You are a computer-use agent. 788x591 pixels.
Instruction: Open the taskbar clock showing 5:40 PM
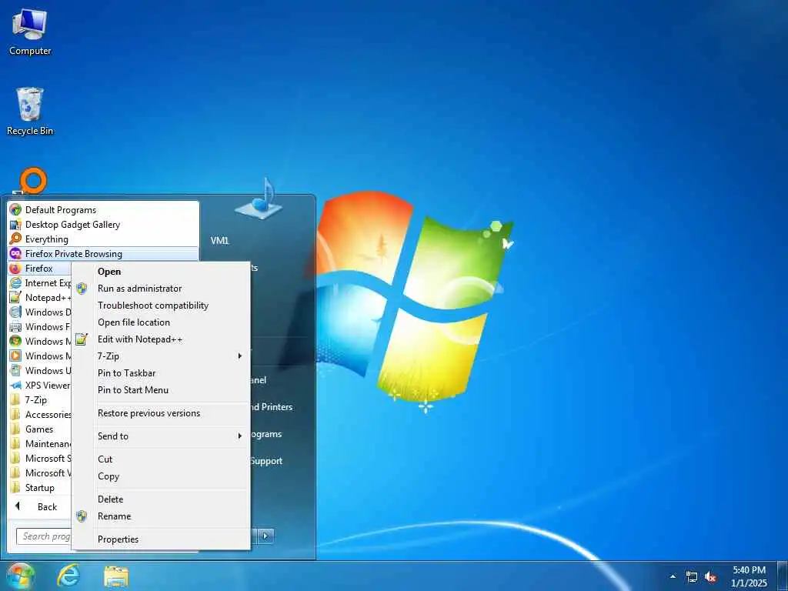point(749,576)
